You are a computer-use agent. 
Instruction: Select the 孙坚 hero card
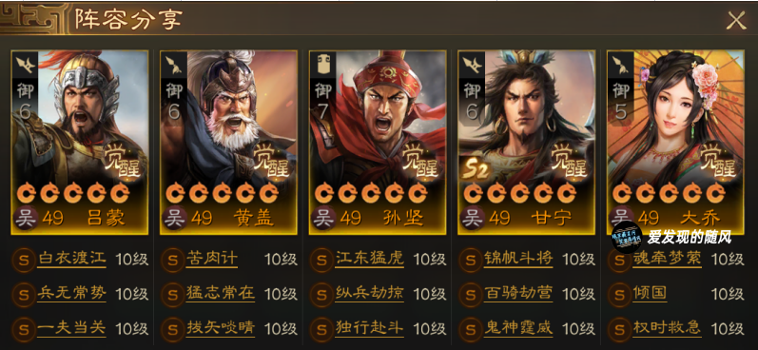coord(378,143)
